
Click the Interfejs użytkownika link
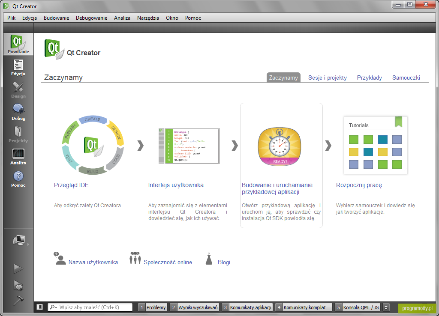[x=176, y=185]
